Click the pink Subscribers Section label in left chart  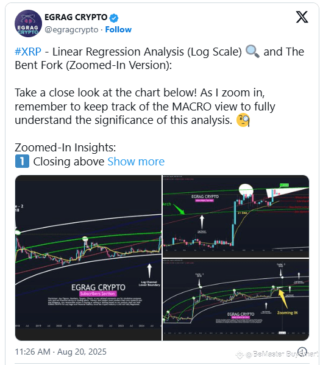coord(98,294)
